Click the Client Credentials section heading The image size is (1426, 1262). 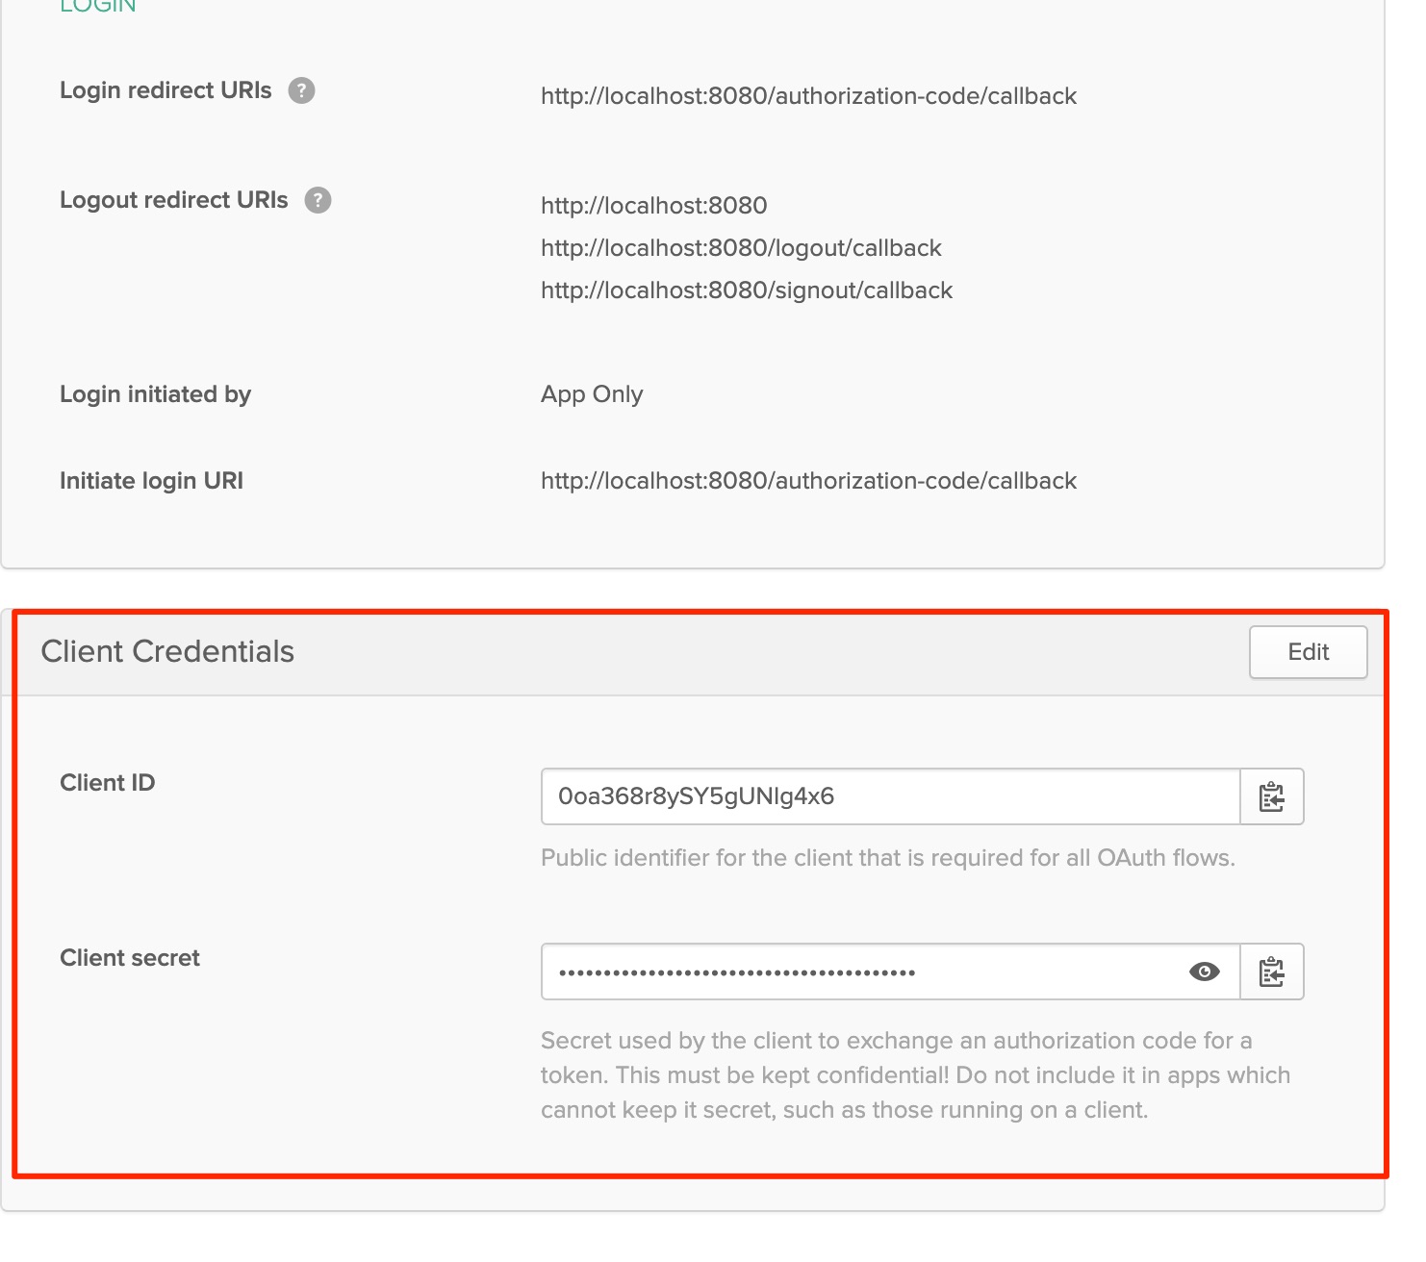pos(167,651)
